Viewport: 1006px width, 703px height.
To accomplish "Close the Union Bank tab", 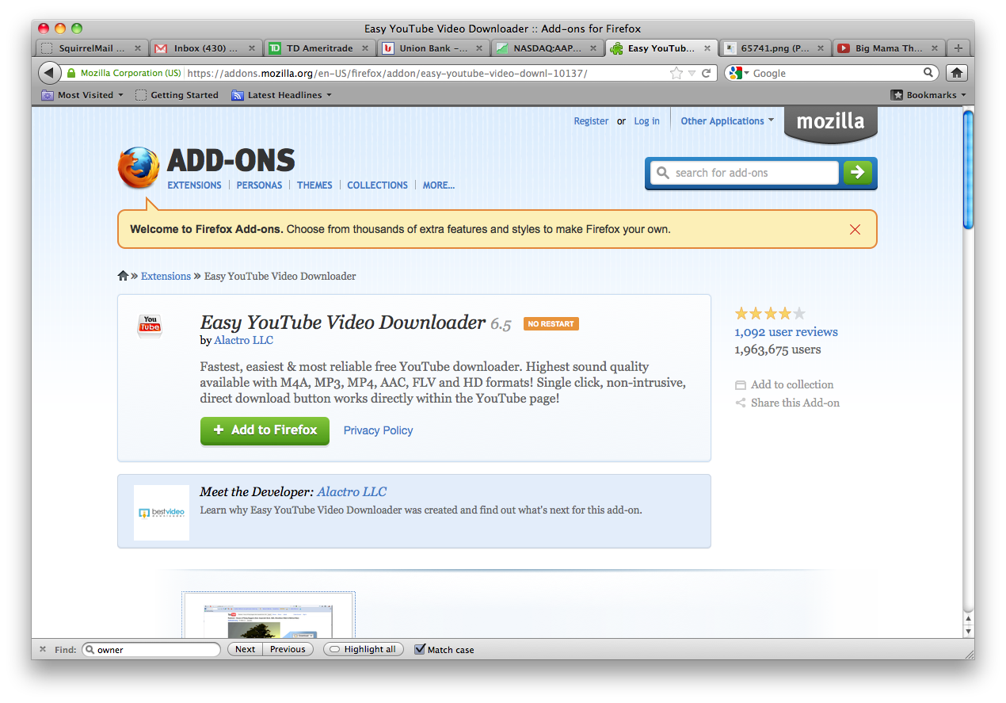I will click(479, 48).
